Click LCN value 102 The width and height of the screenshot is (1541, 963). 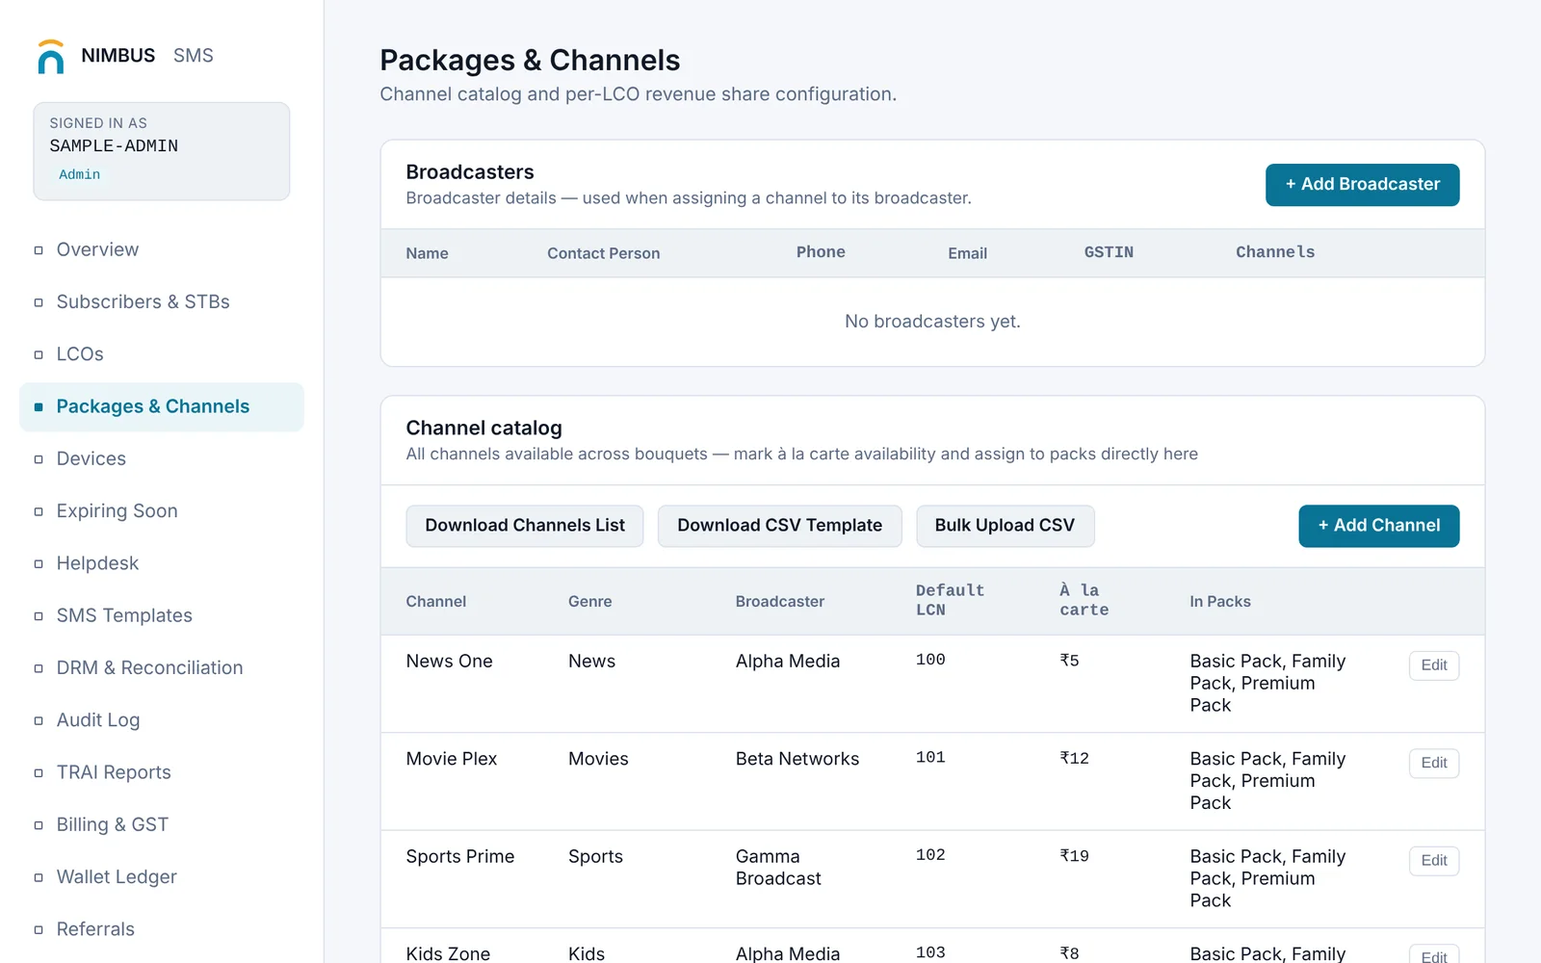(930, 855)
